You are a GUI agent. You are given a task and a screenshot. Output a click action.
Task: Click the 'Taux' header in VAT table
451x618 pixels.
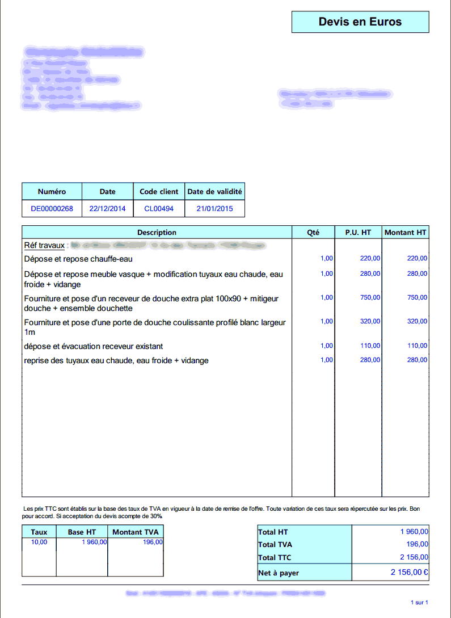39,532
